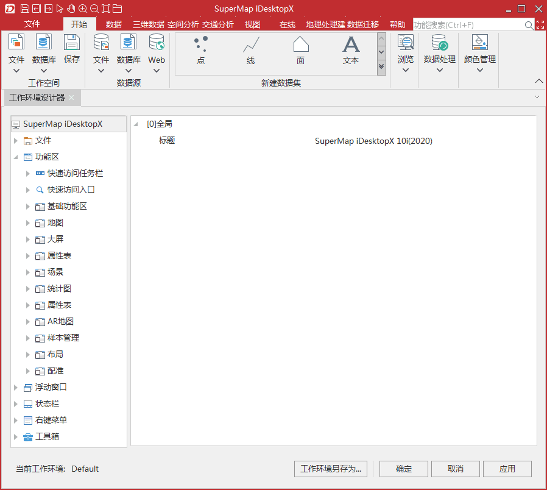Collapse the [0]全局 property group
Viewport: 547px width, 490px height.
[136, 124]
